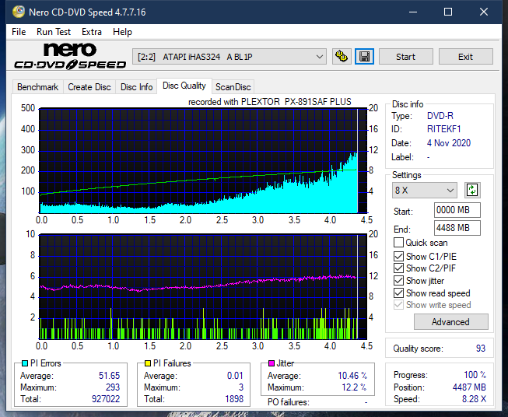Select the Disc Quality tab
Viewport: 508px width, 417px height.
point(184,86)
